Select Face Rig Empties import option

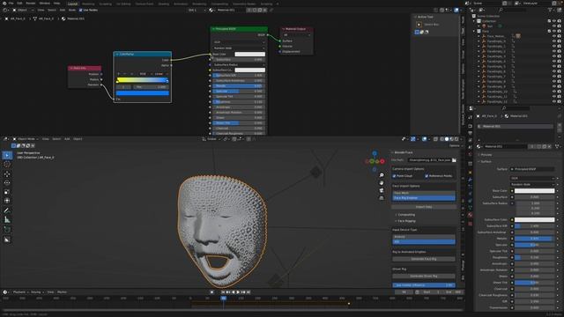pyautogui.click(x=424, y=198)
